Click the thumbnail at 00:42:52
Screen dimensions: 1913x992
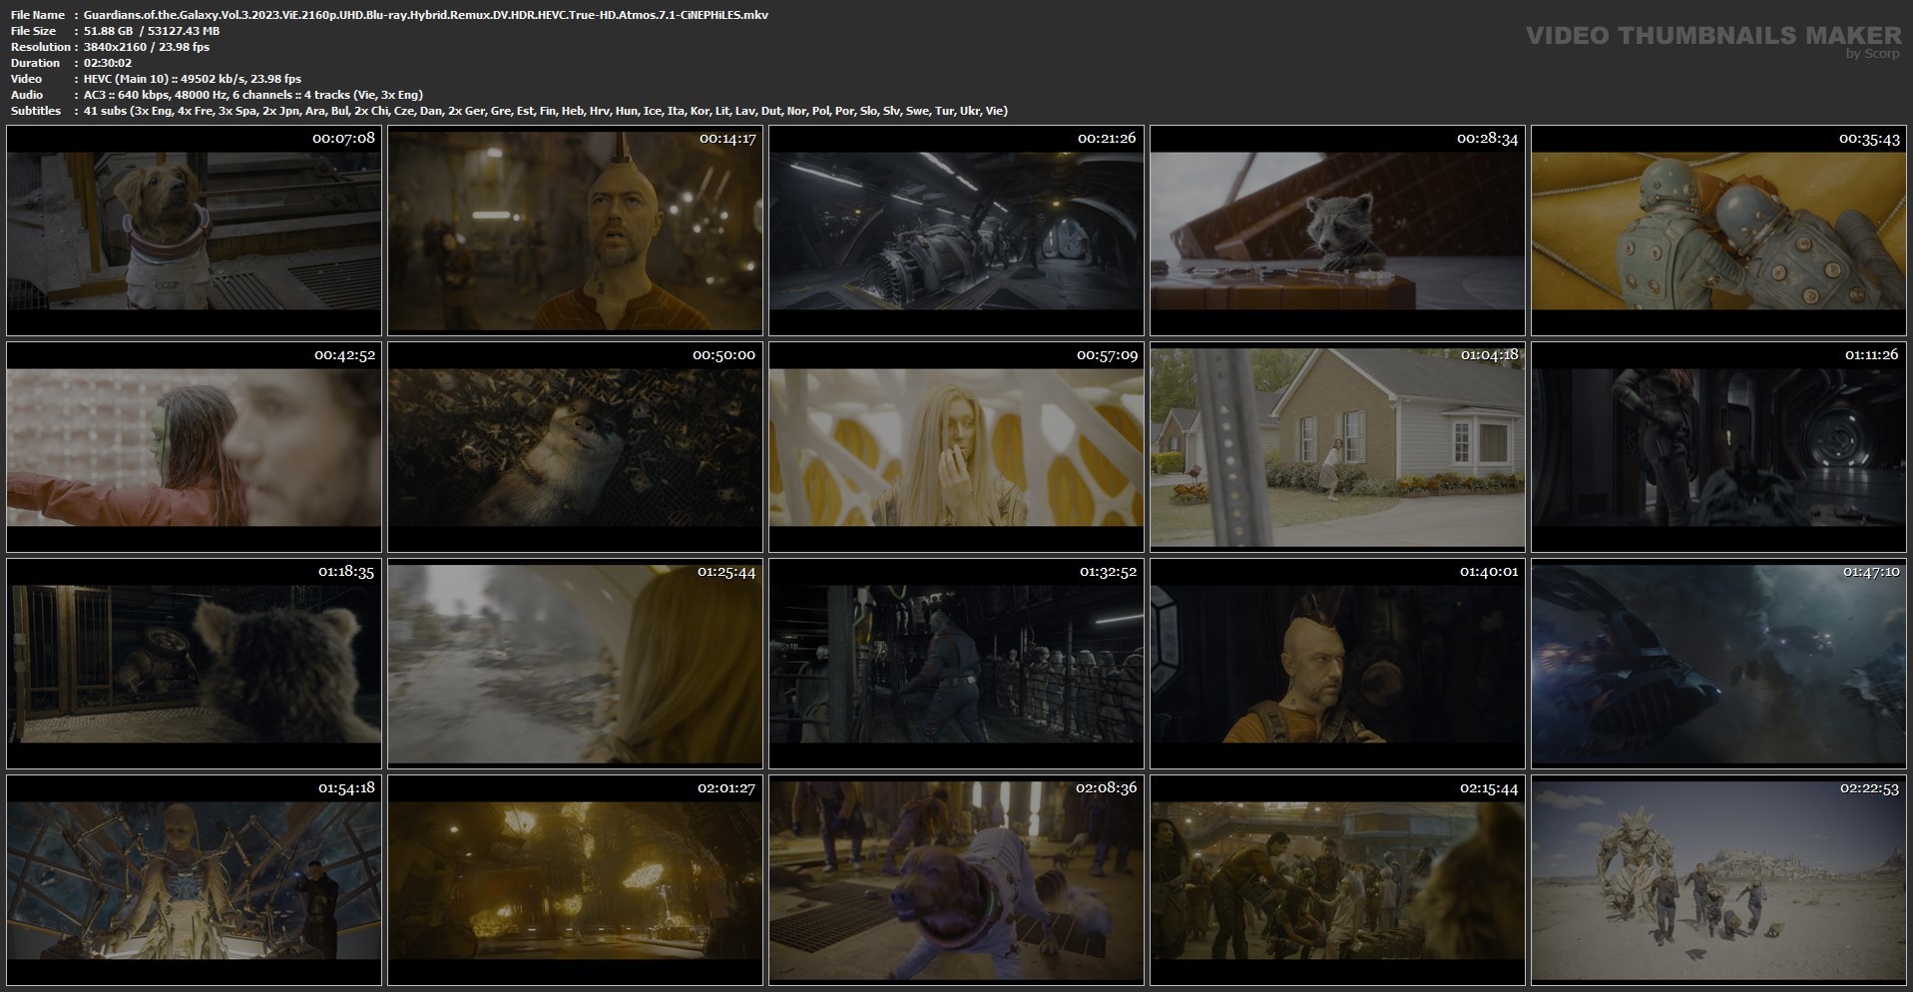click(x=194, y=447)
